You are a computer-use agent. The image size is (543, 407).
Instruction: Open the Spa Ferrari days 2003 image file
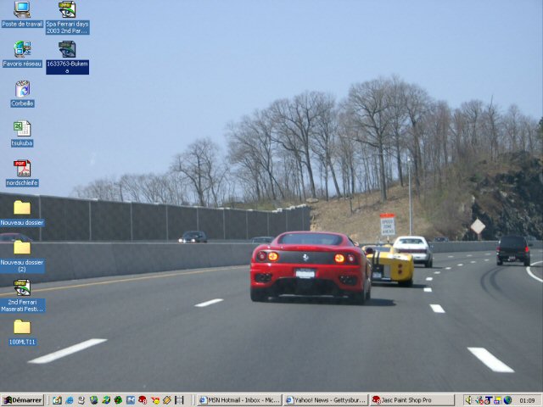[68, 17]
